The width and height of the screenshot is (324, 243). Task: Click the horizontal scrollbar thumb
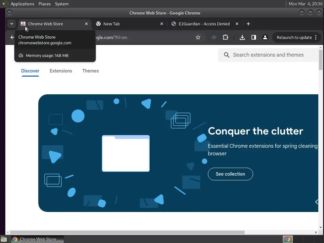[127, 233]
